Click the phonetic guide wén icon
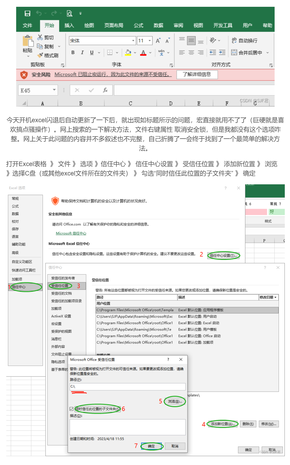This screenshot has height=465, width=290. click(x=161, y=52)
